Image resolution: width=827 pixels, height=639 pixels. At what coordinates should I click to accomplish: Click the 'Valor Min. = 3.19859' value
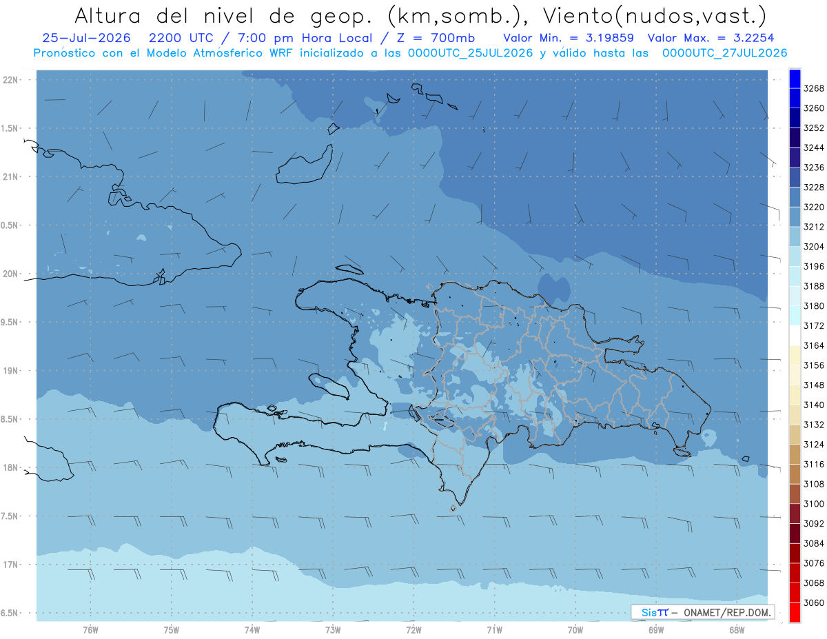[569, 38]
